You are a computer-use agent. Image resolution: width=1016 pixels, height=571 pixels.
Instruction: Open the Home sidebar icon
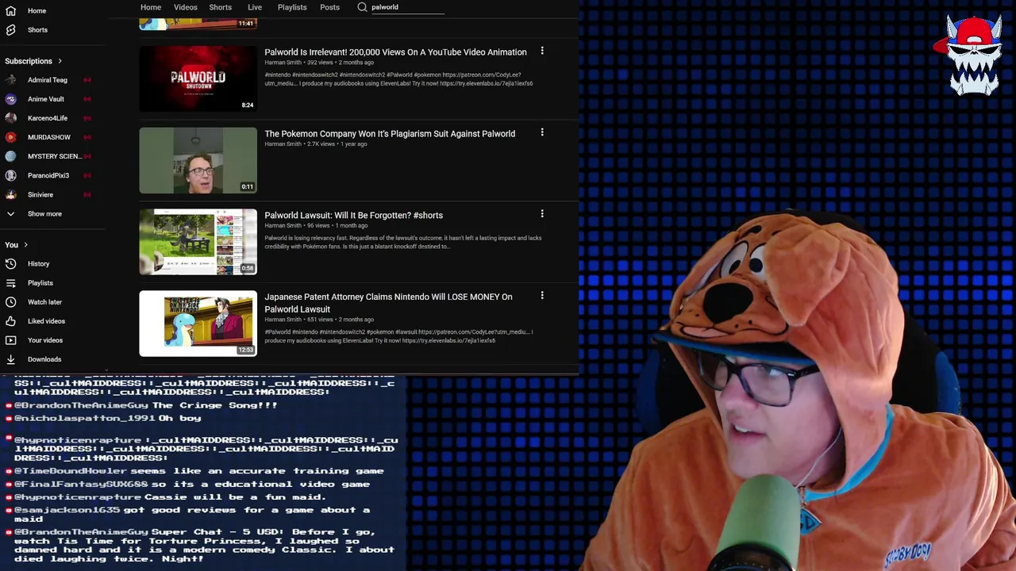pos(11,11)
